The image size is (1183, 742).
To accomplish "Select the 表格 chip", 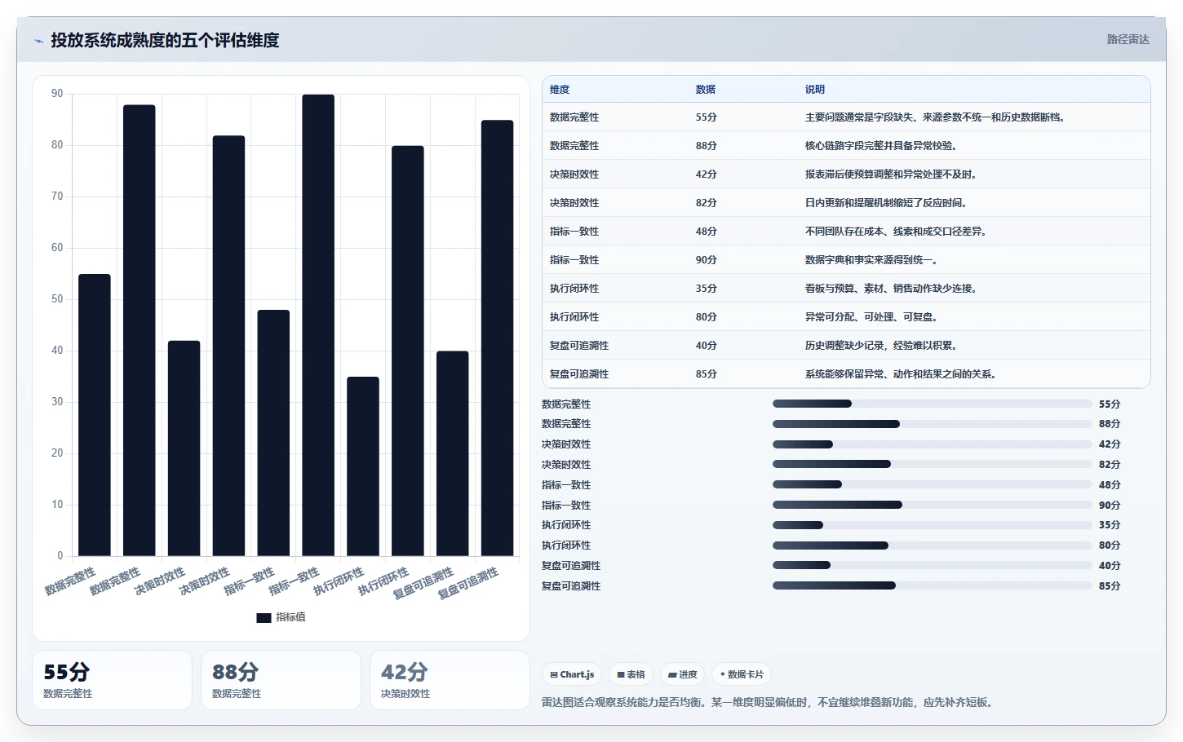I will pyautogui.click(x=631, y=674).
